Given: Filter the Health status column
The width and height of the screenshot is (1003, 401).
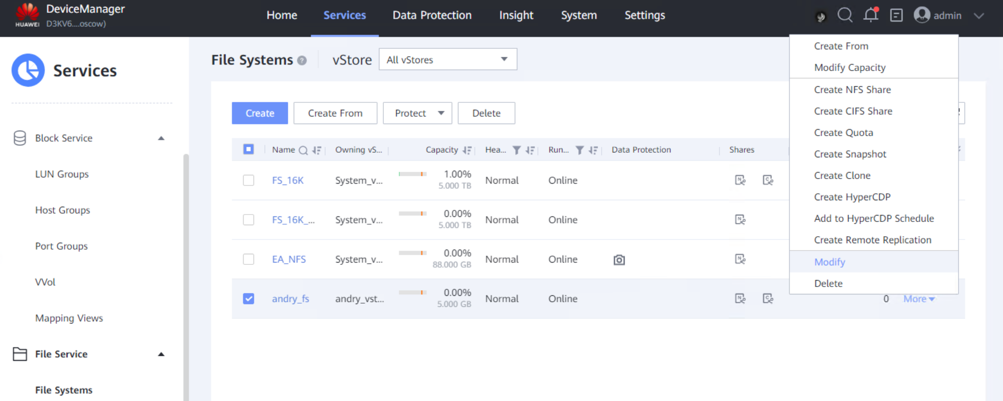Looking at the screenshot, I should click(x=517, y=150).
